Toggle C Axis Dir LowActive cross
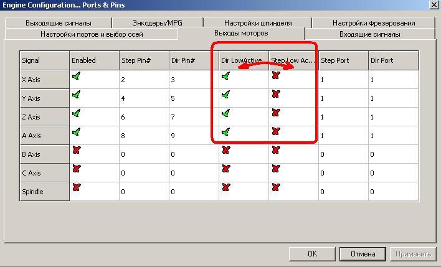 coord(225,169)
